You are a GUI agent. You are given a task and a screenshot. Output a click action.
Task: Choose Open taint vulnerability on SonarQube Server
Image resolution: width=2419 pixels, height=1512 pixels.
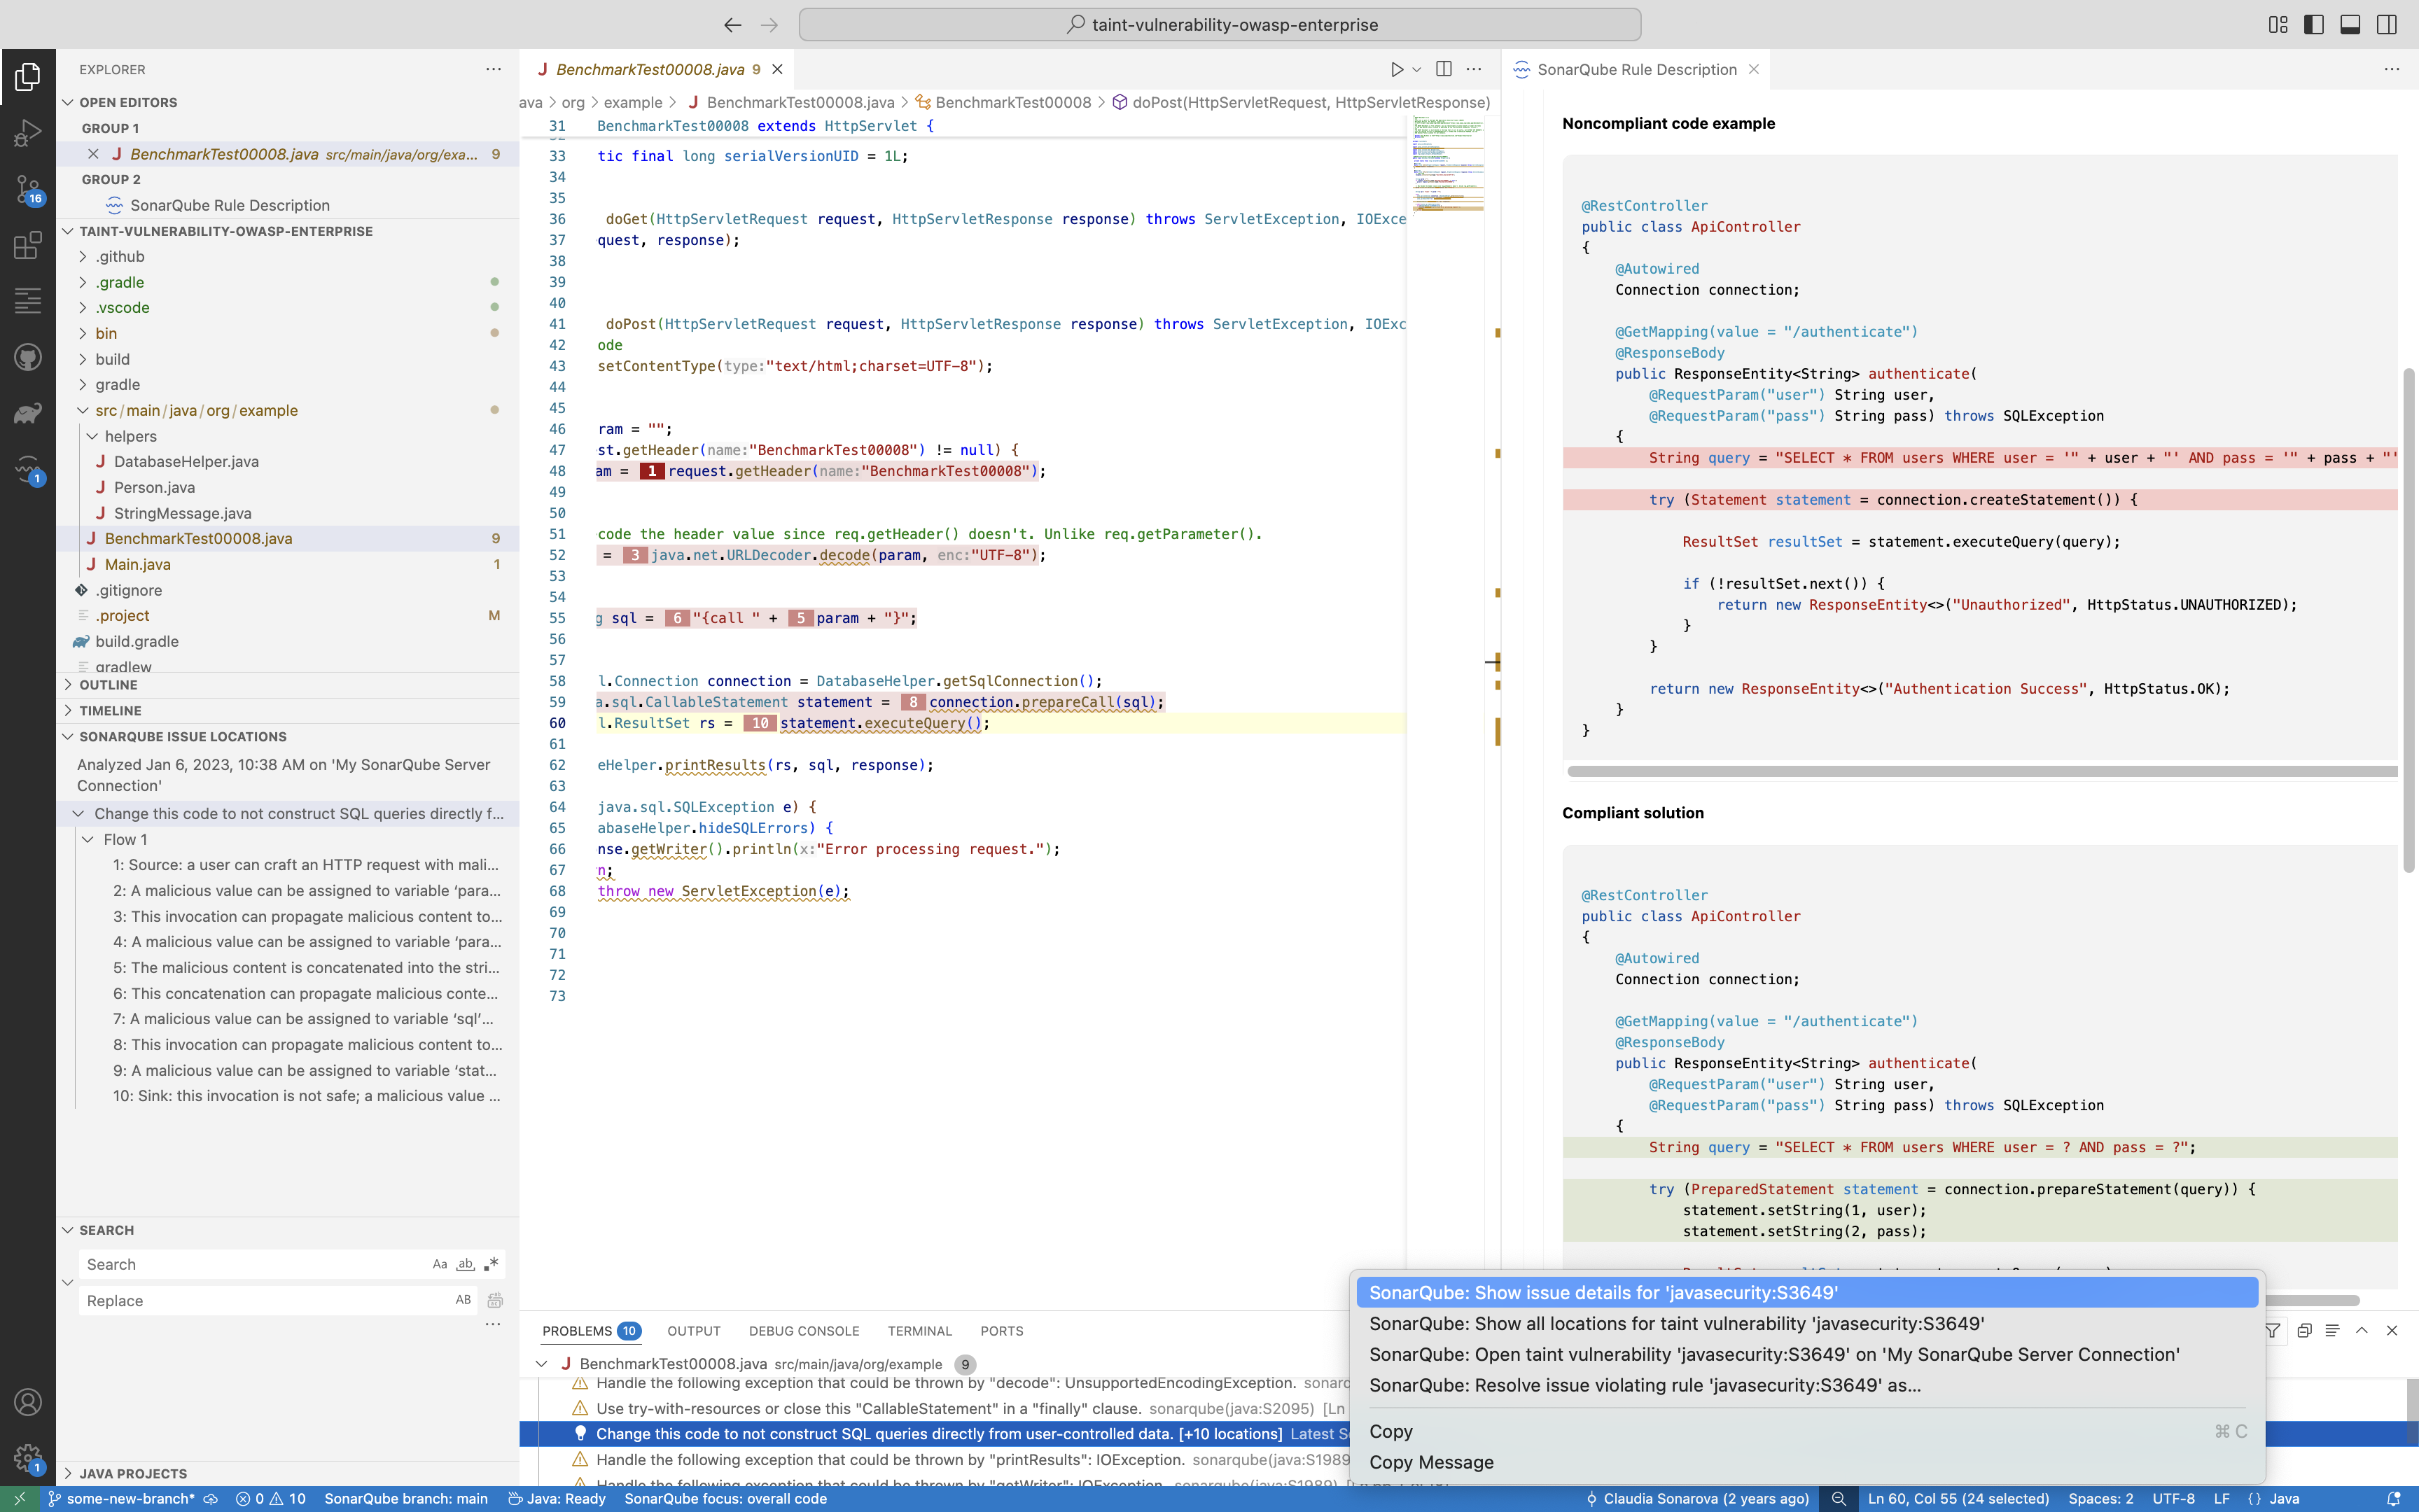click(x=1807, y=1354)
